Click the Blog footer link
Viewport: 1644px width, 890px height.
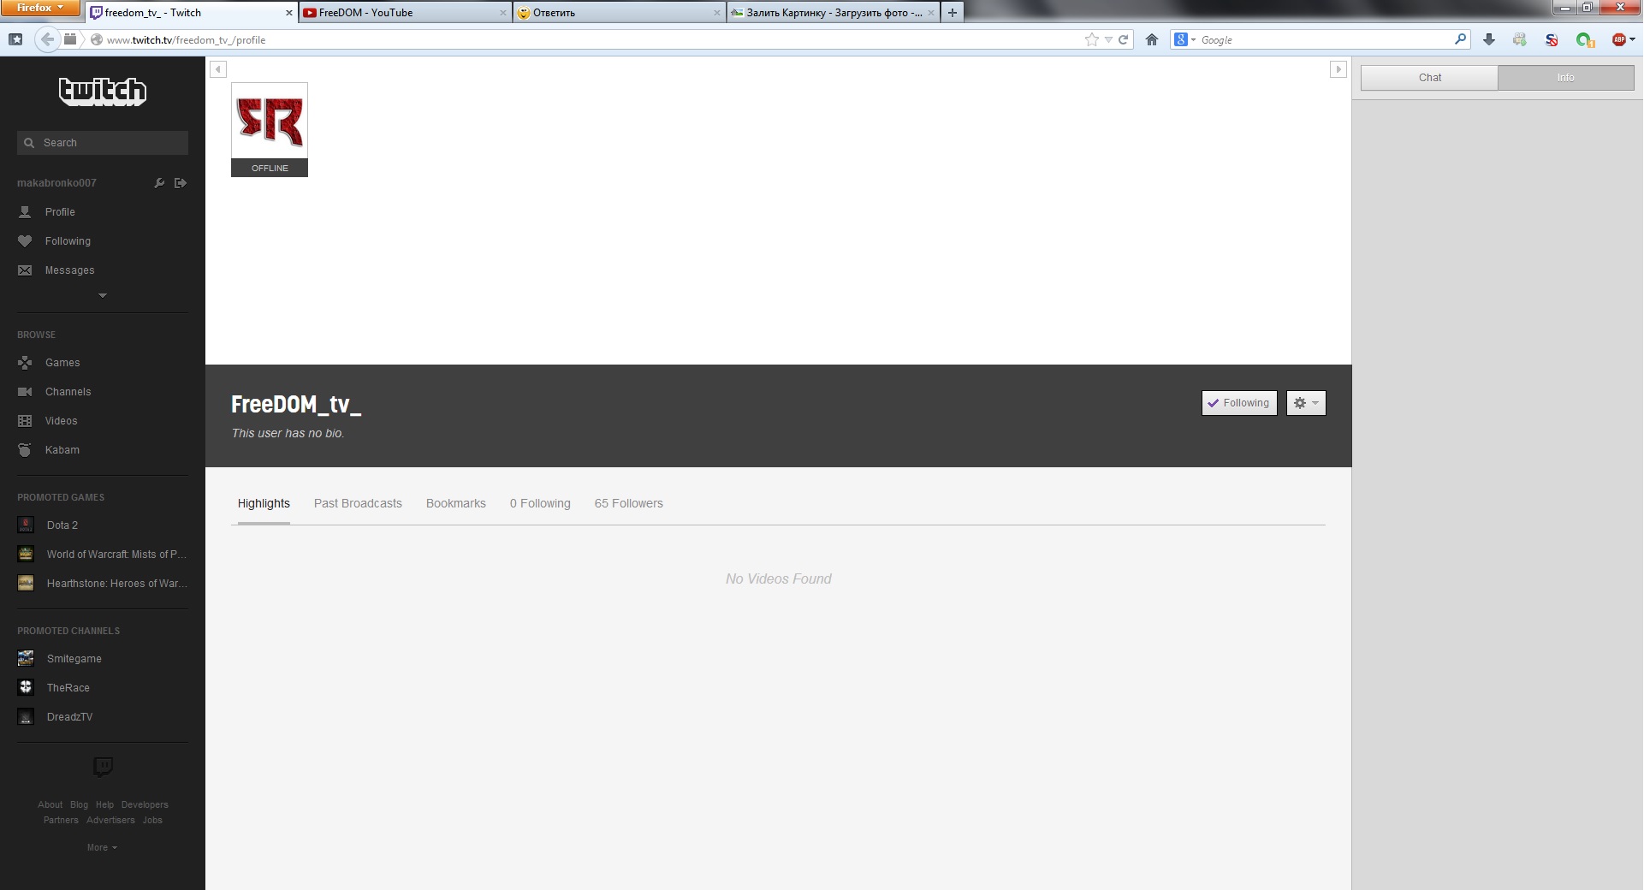(x=79, y=804)
